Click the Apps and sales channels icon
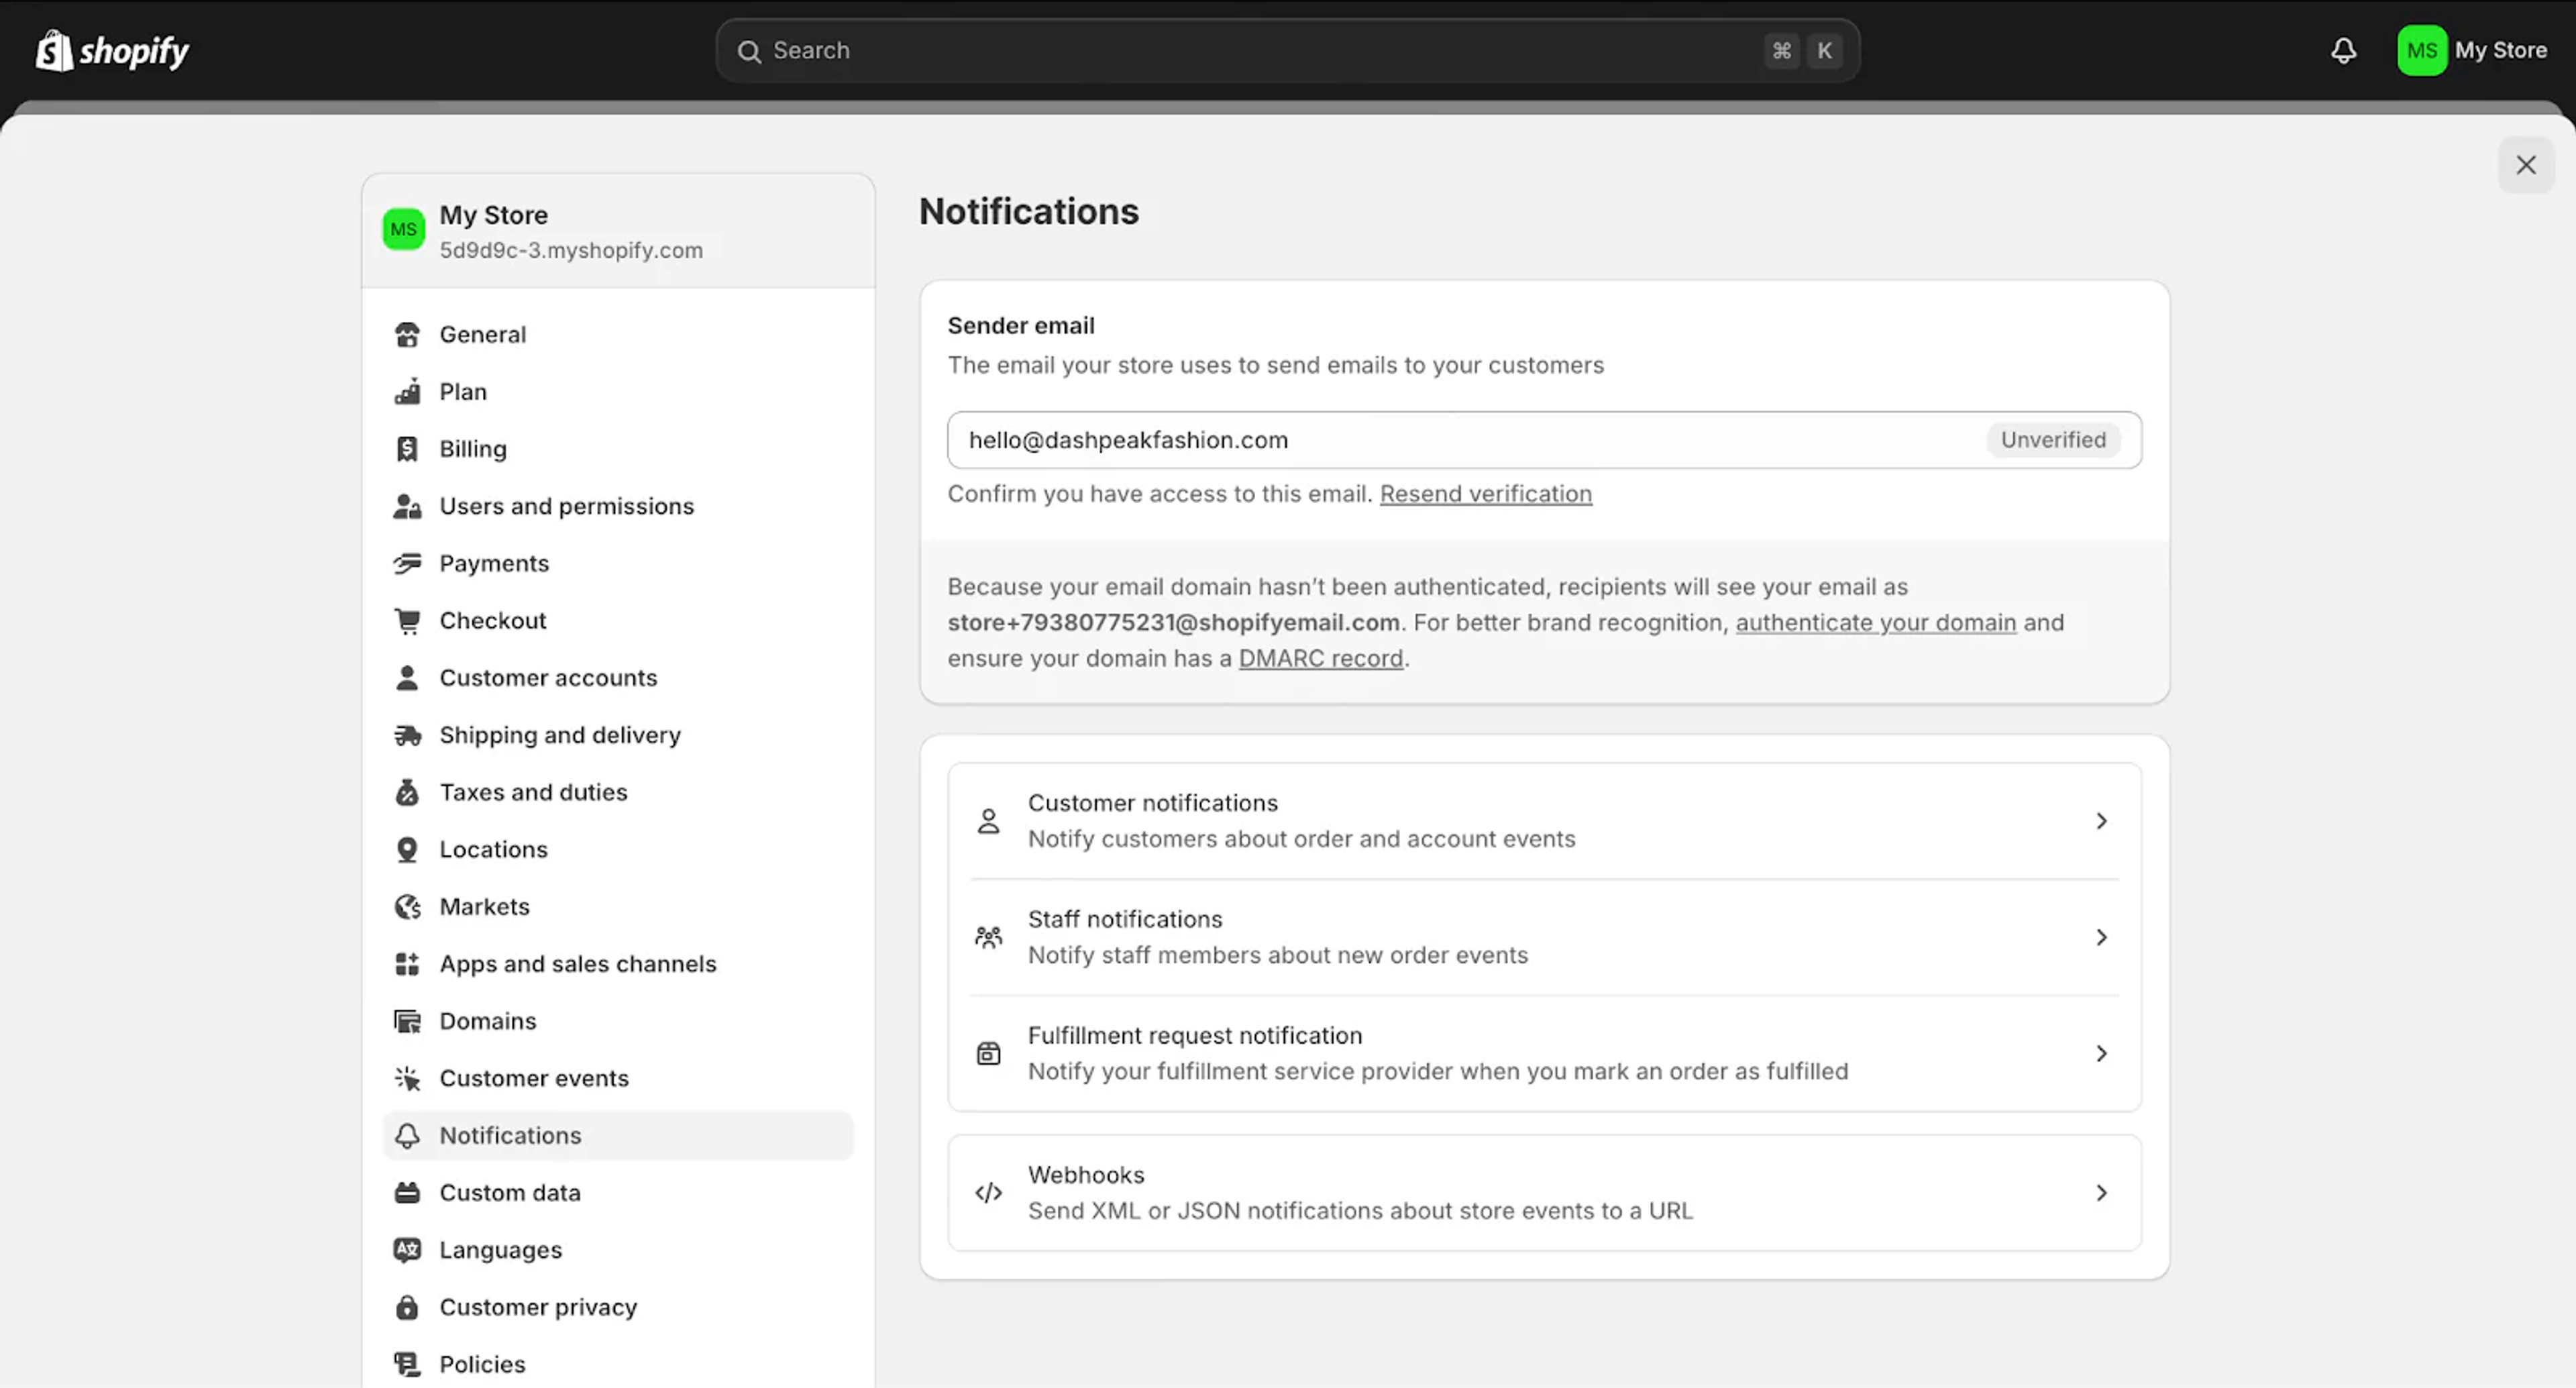 [x=407, y=964]
